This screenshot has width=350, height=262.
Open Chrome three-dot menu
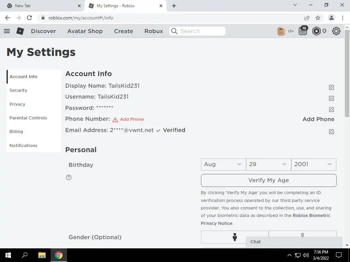coord(342,18)
